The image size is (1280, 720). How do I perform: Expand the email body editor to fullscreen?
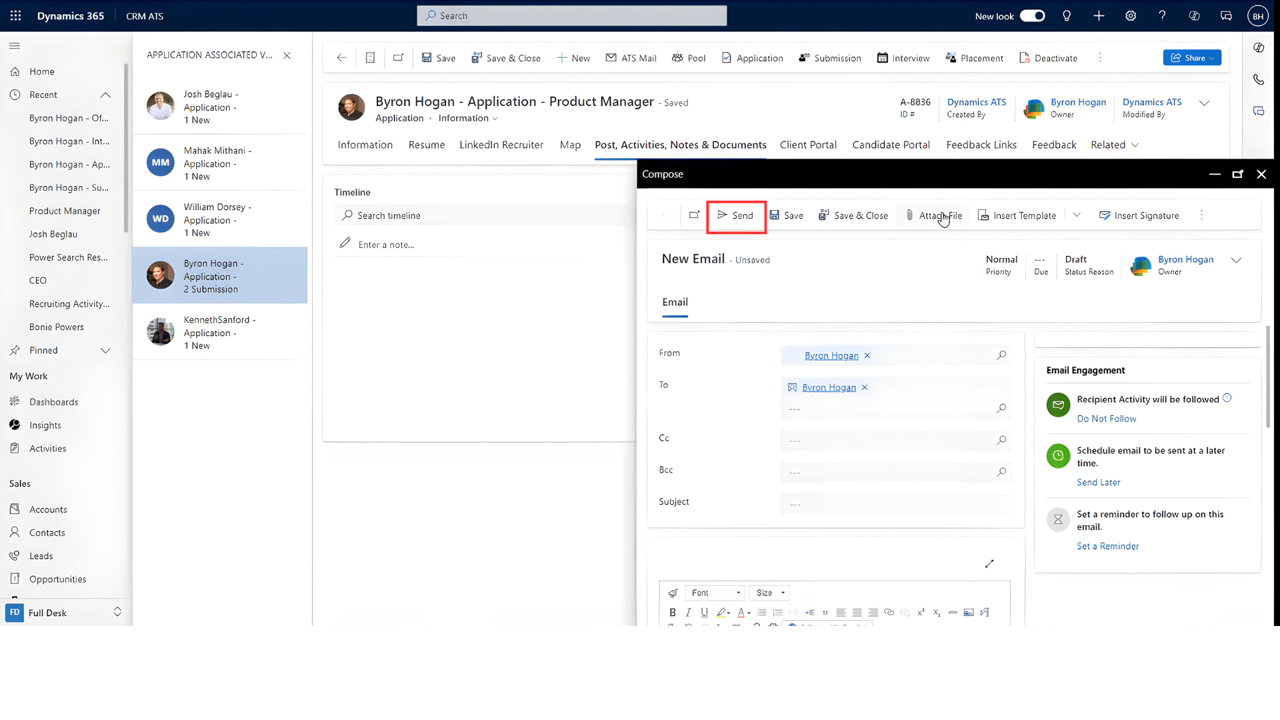point(989,564)
